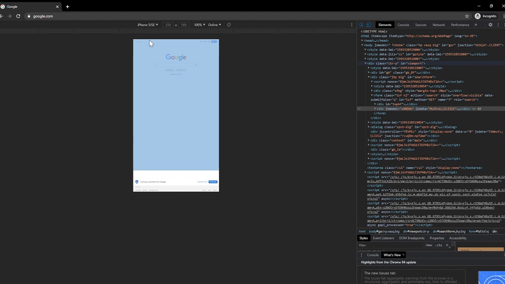
Task: Select the DOCTYPE html line
Action: 374,32
